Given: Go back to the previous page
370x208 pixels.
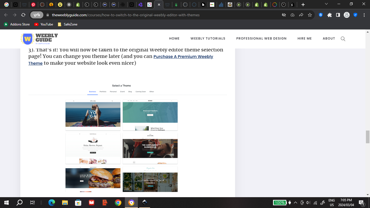Looking at the screenshot, I should 6,15.
